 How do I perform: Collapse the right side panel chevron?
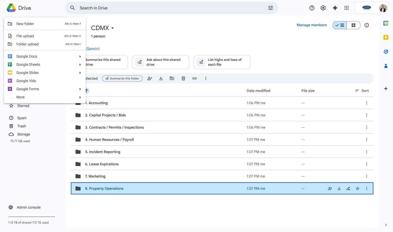pyautogui.click(x=386, y=225)
